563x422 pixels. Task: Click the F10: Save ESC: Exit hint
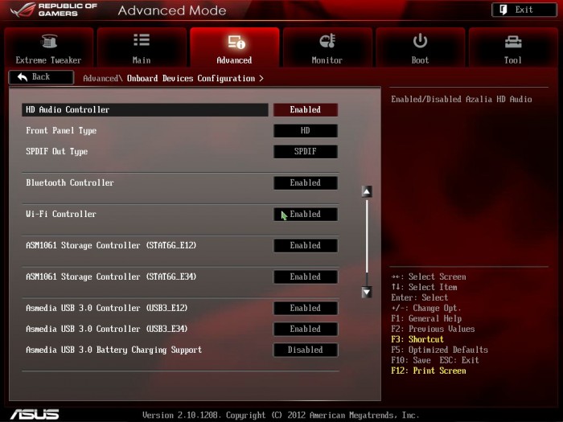coord(435,360)
